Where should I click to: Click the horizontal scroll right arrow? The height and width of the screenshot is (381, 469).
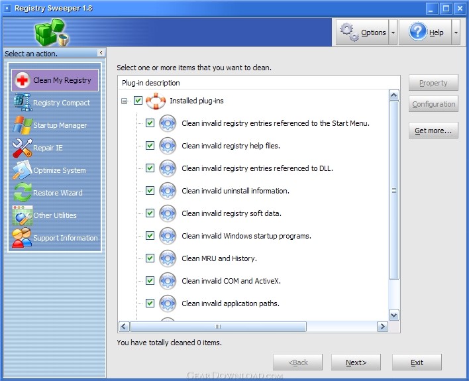coord(382,327)
